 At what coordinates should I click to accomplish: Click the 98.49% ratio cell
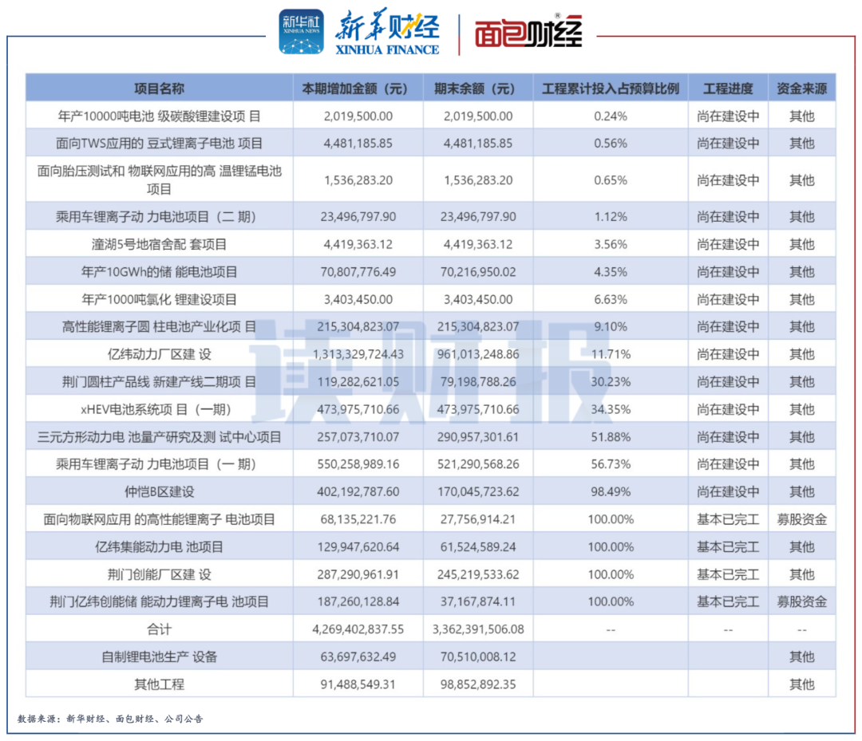point(611,491)
